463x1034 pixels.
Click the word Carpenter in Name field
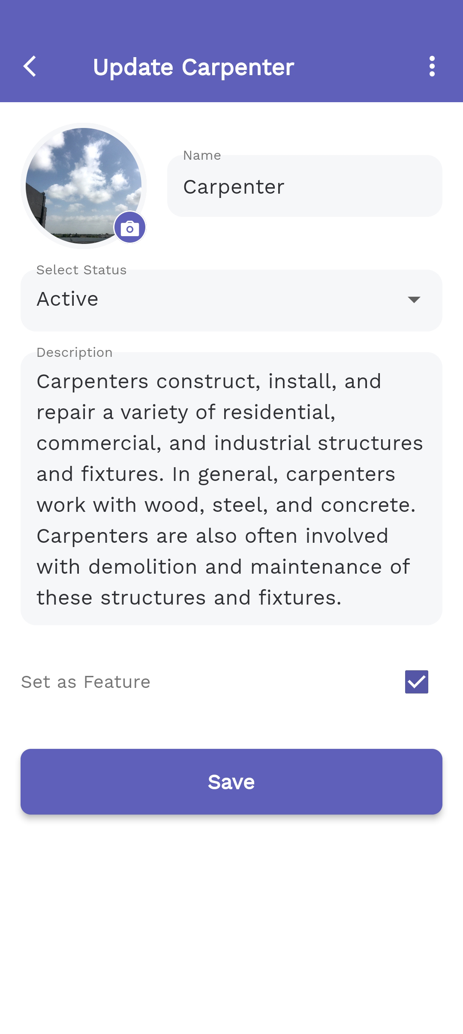[x=234, y=187]
